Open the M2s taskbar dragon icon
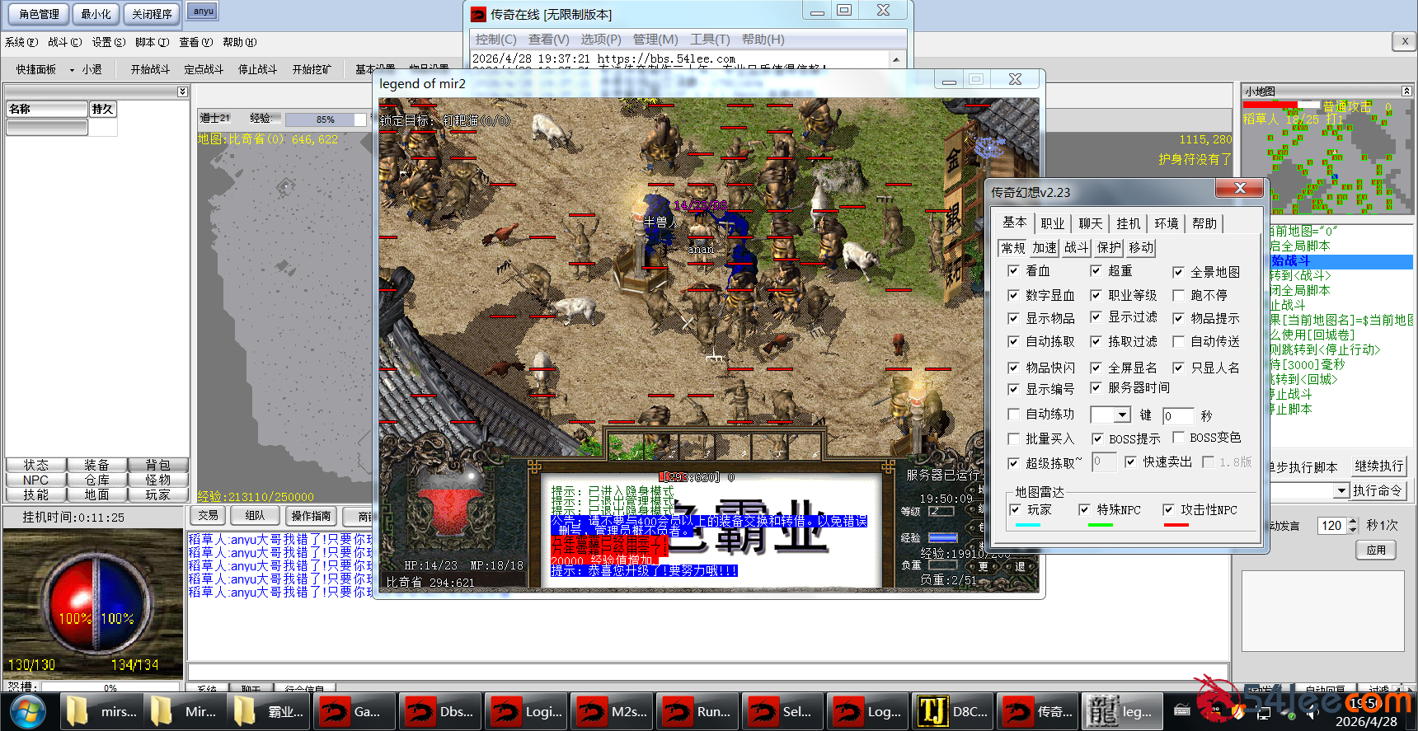This screenshot has height=731, width=1418. pyautogui.click(x=611, y=711)
